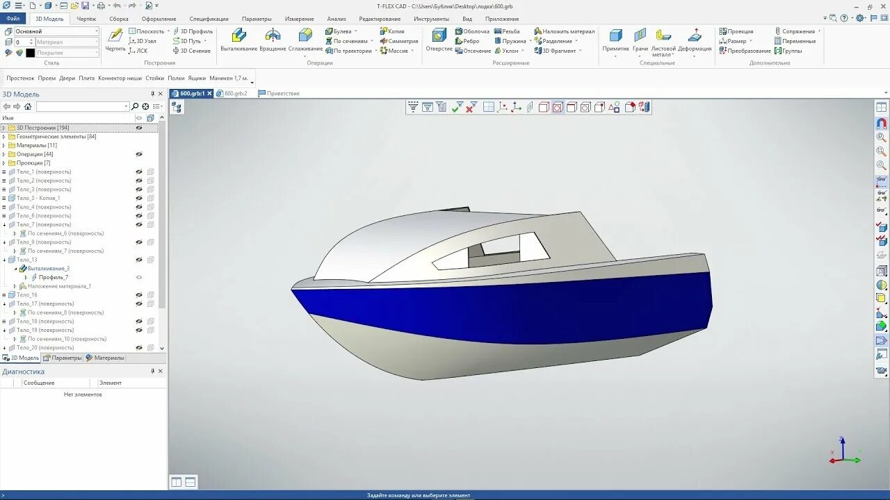Expand the Геометрические элементы folder

(3, 137)
